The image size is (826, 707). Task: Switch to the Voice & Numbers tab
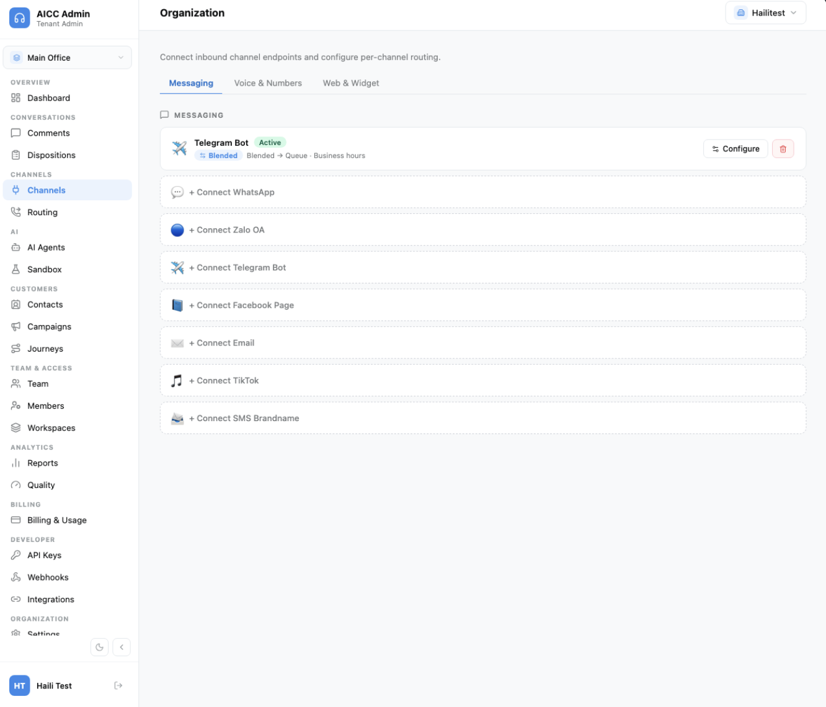[x=268, y=83]
